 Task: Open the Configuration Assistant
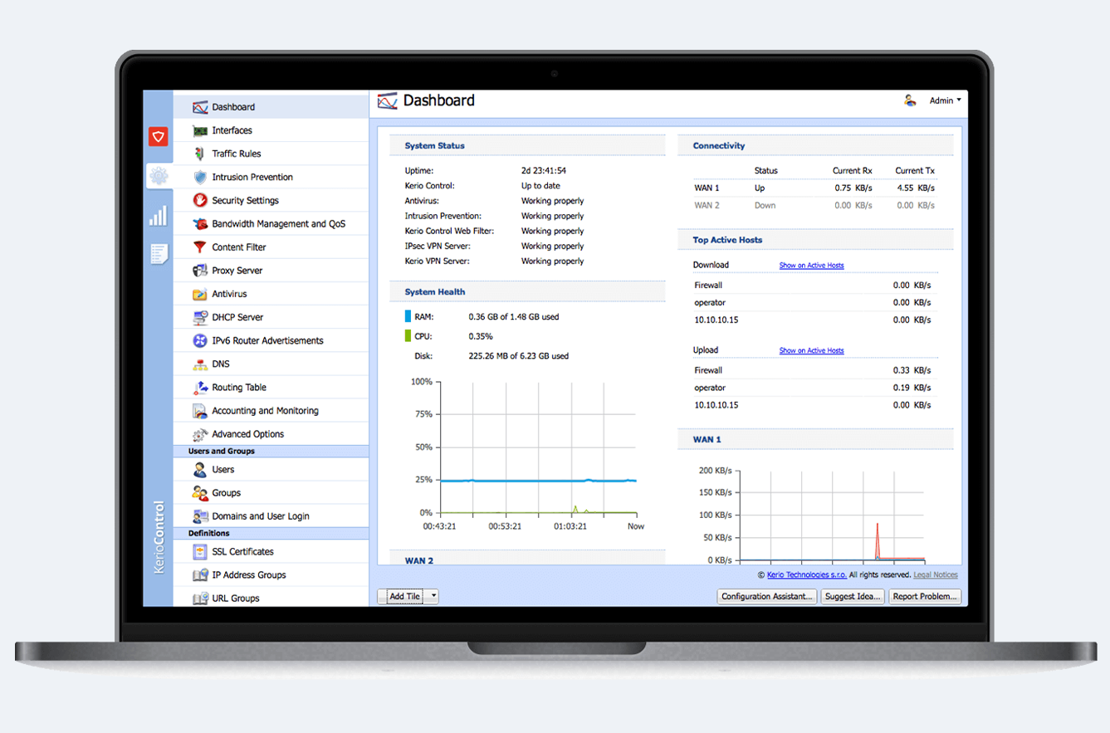point(768,596)
